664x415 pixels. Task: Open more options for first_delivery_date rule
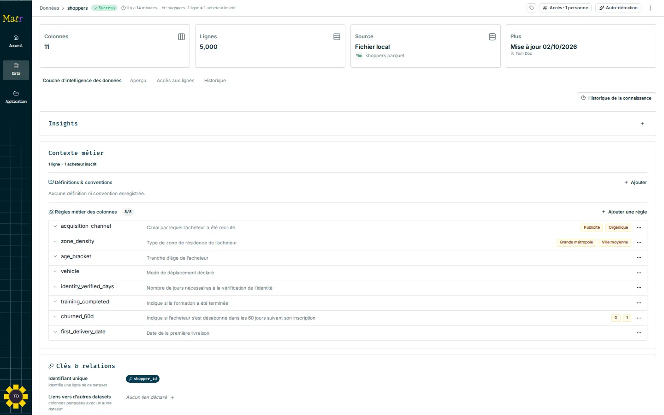tap(639, 333)
